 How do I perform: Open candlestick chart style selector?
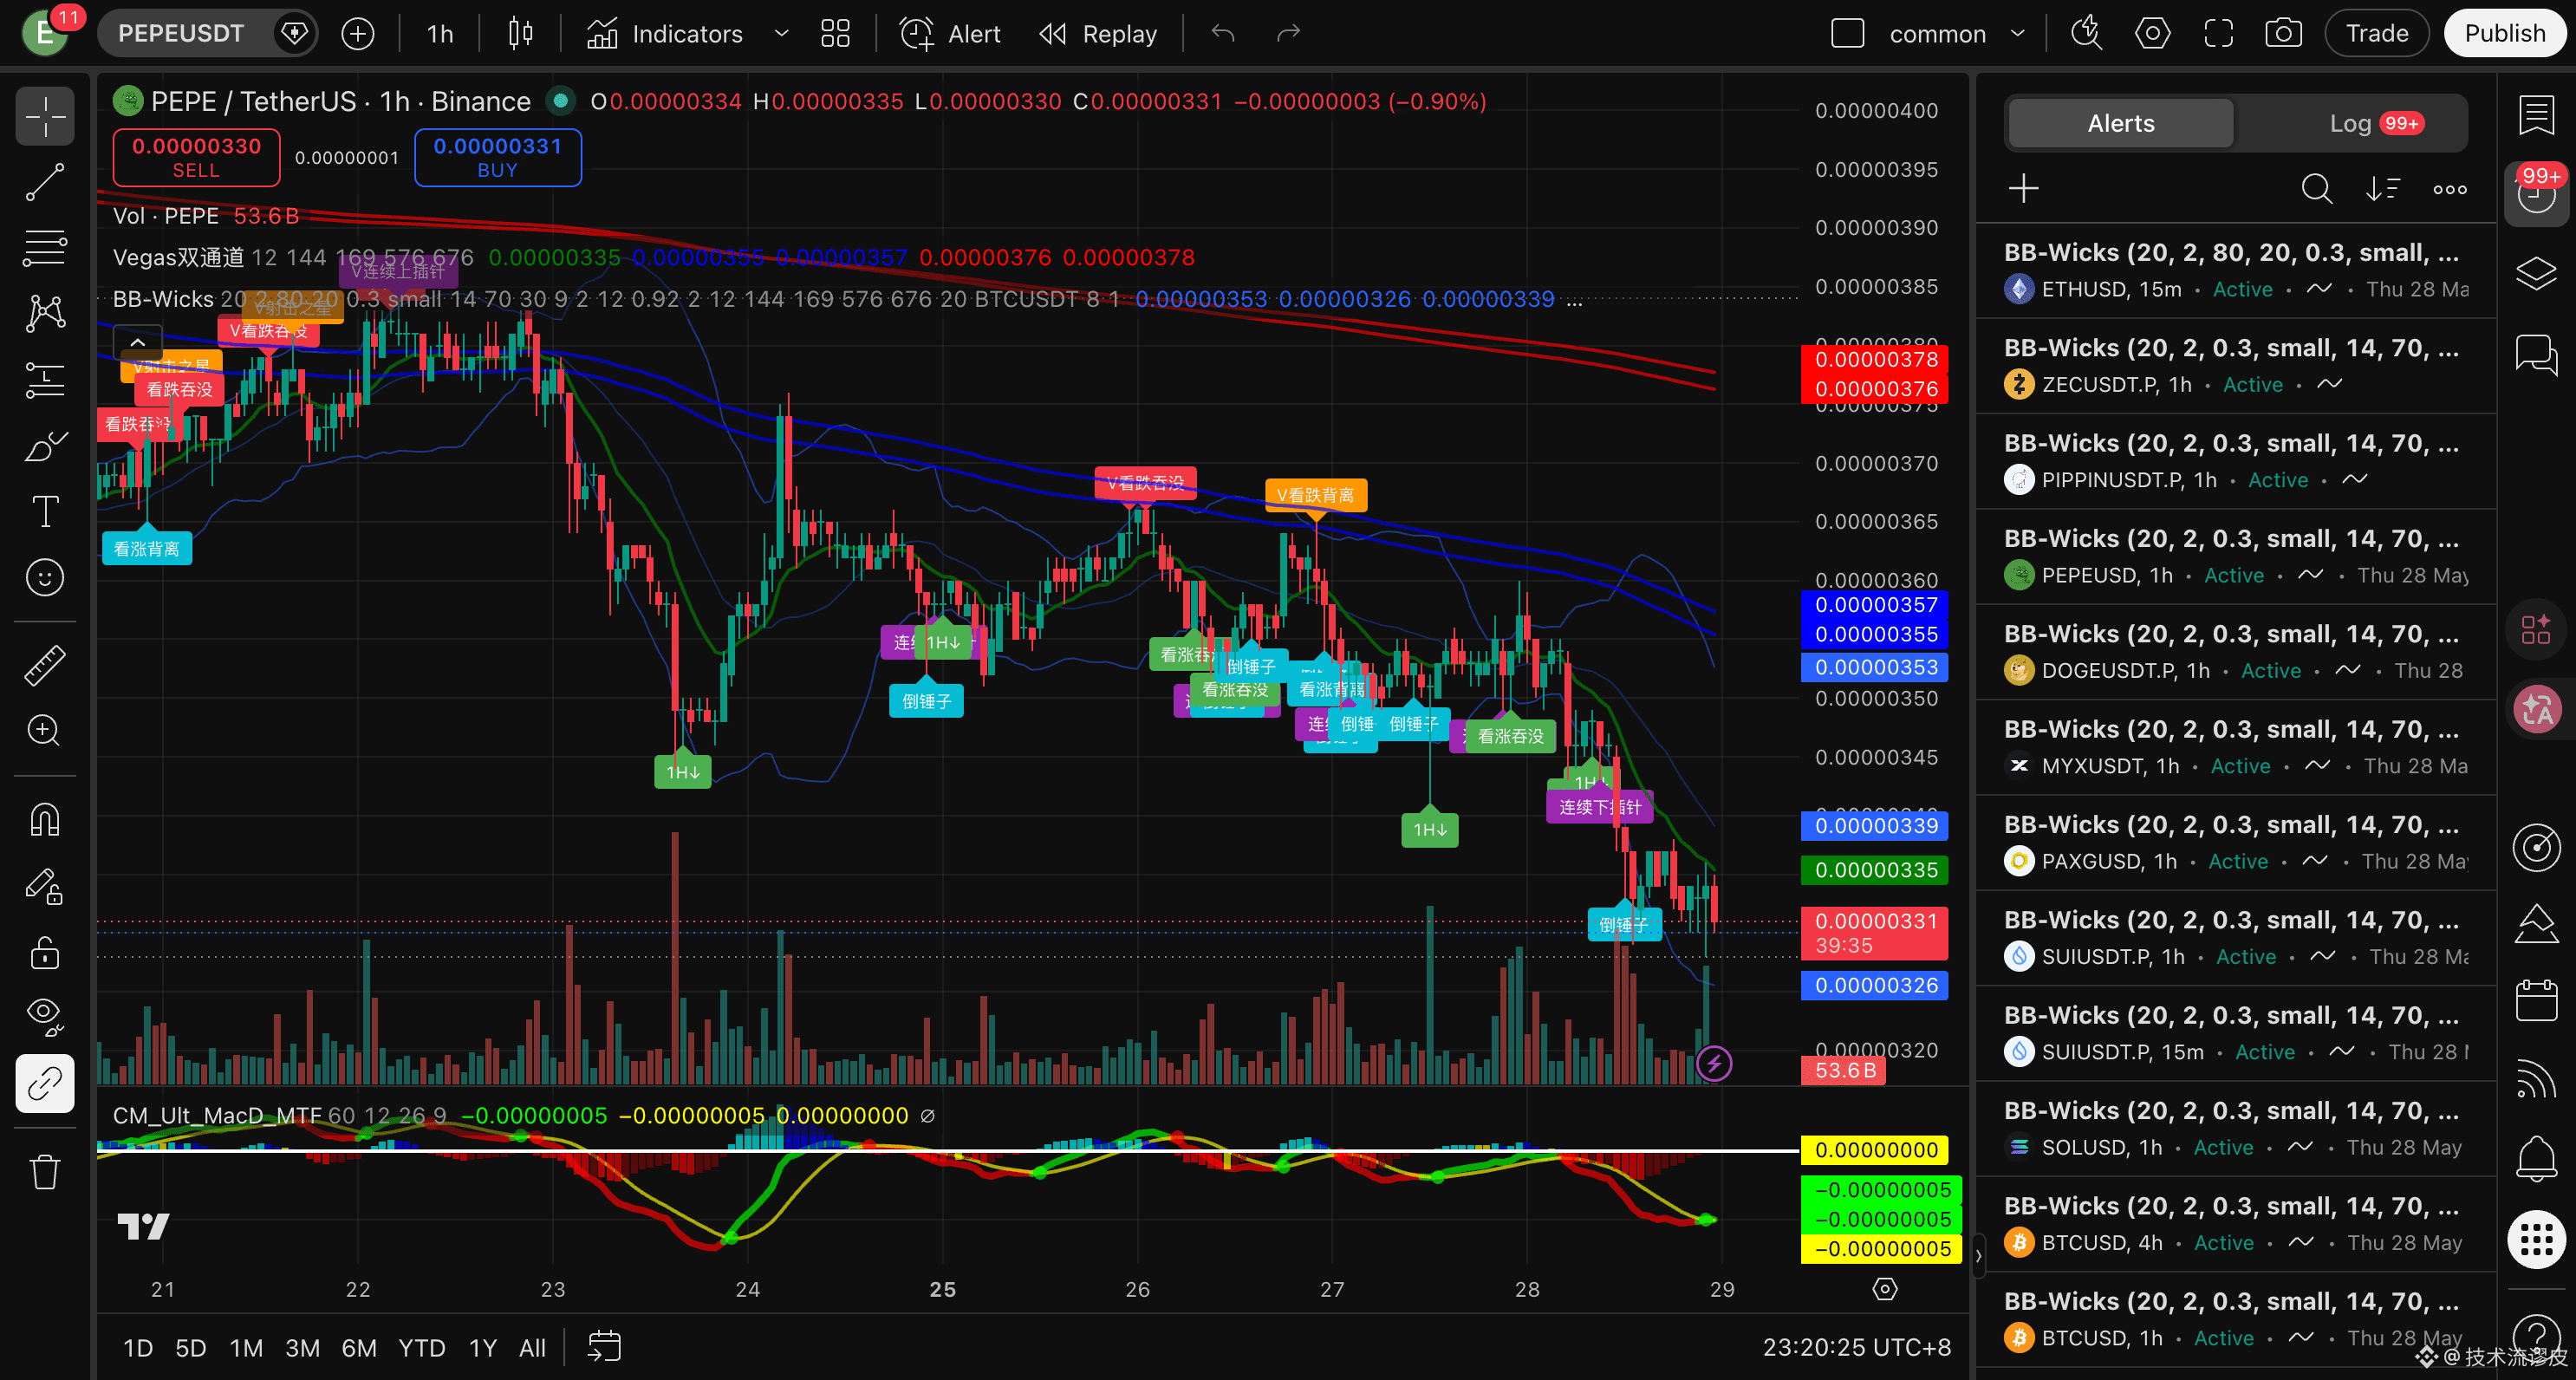click(x=520, y=34)
